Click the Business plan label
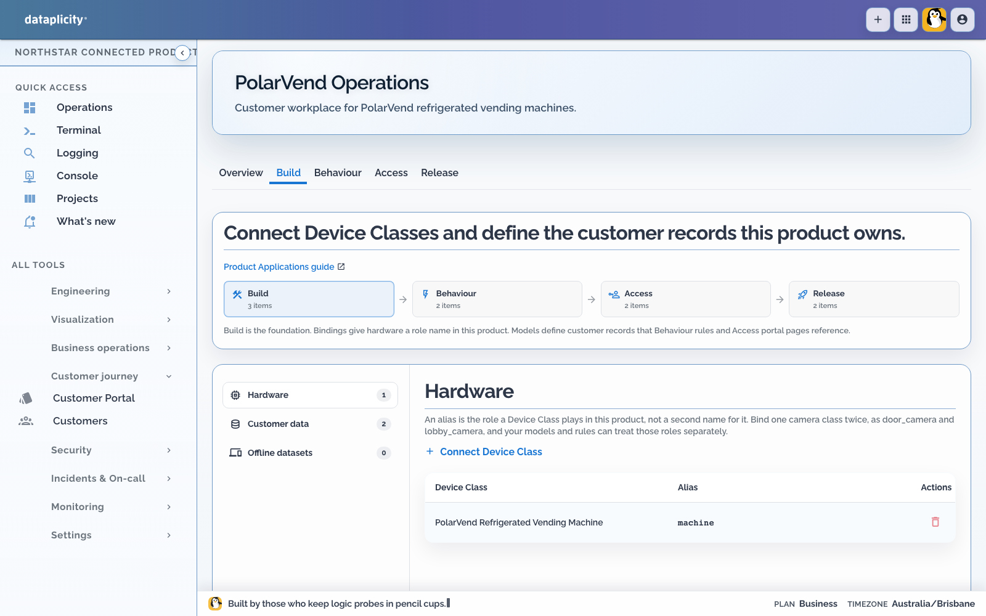986x616 pixels. click(x=818, y=604)
